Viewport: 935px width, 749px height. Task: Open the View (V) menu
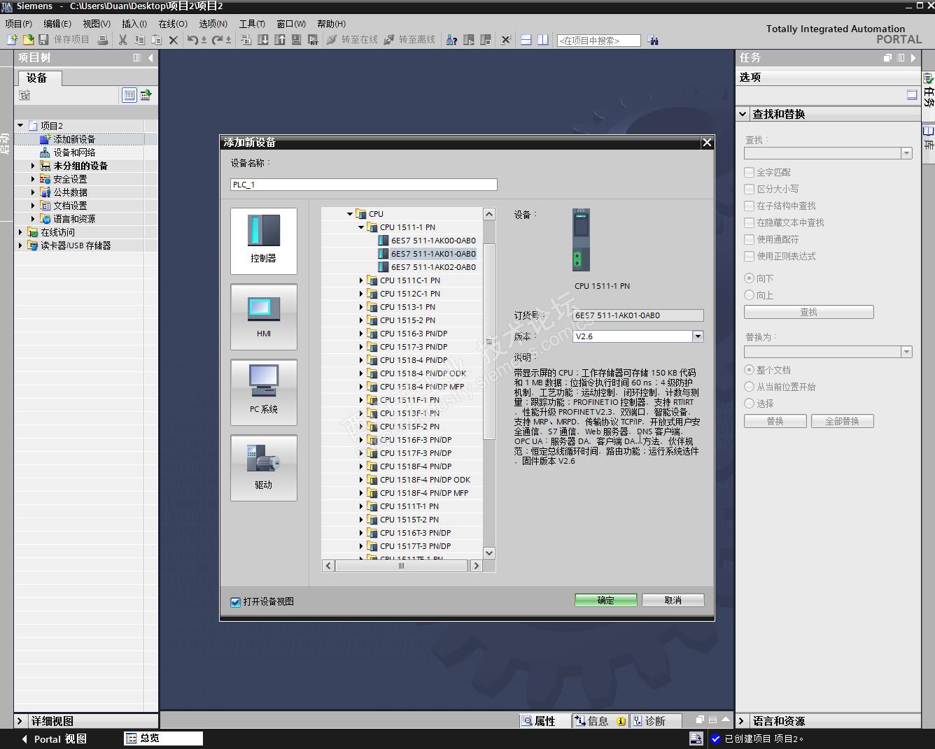pos(97,24)
